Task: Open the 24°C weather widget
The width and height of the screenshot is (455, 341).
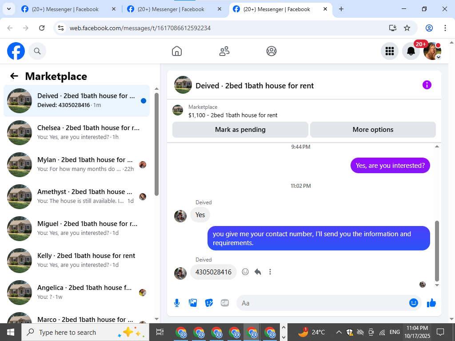Action: point(311,332)
